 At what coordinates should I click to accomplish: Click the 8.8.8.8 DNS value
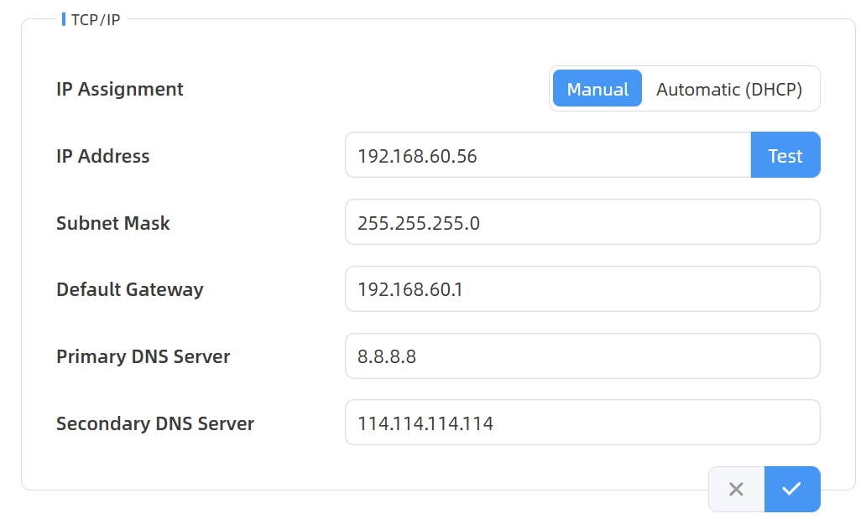pos(387,356)
